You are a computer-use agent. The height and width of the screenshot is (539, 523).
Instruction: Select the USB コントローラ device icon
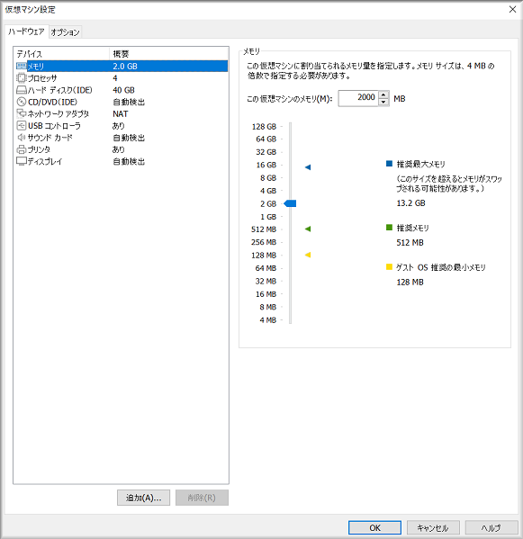point(22,125)
